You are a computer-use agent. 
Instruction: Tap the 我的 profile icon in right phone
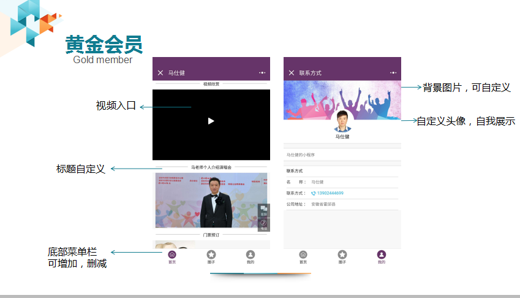point(382,256)
